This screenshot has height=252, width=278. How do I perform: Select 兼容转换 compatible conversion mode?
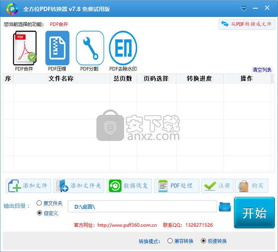coord(170,241)
